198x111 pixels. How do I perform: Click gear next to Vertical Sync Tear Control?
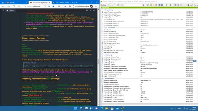(x=102, y=53)
